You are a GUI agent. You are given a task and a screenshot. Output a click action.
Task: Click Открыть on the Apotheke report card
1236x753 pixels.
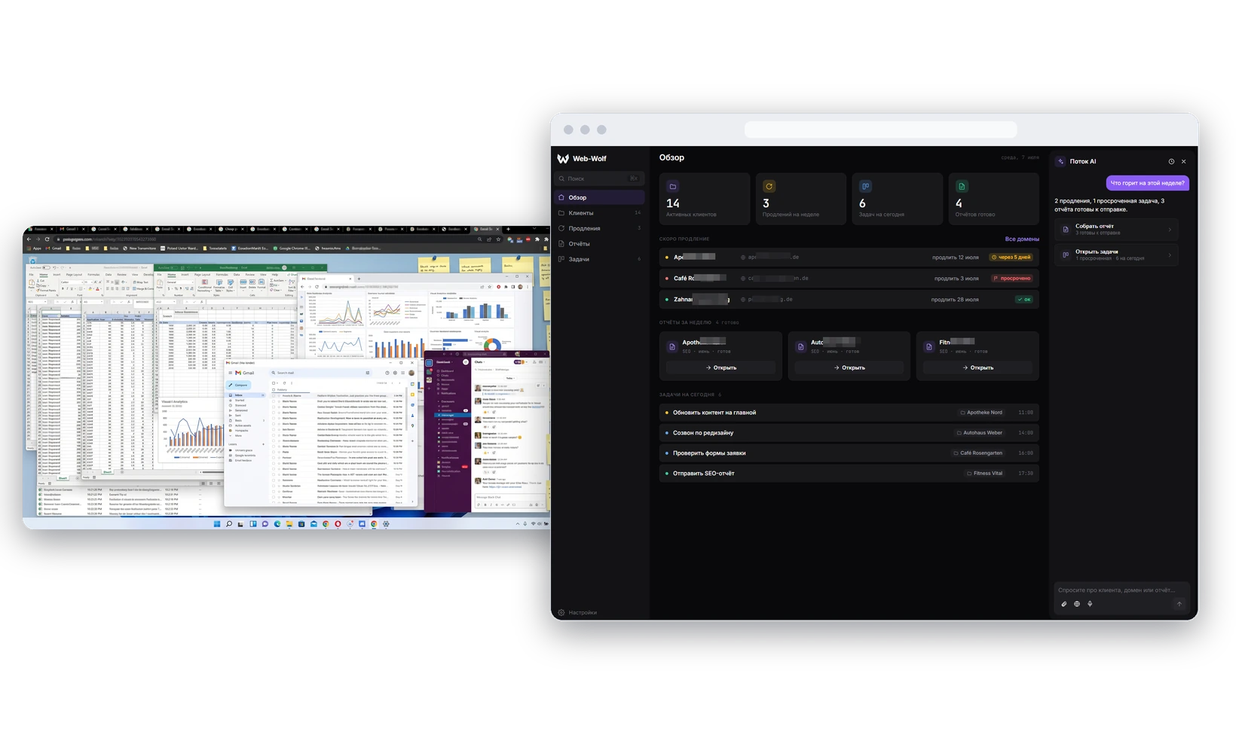[721, 367]
